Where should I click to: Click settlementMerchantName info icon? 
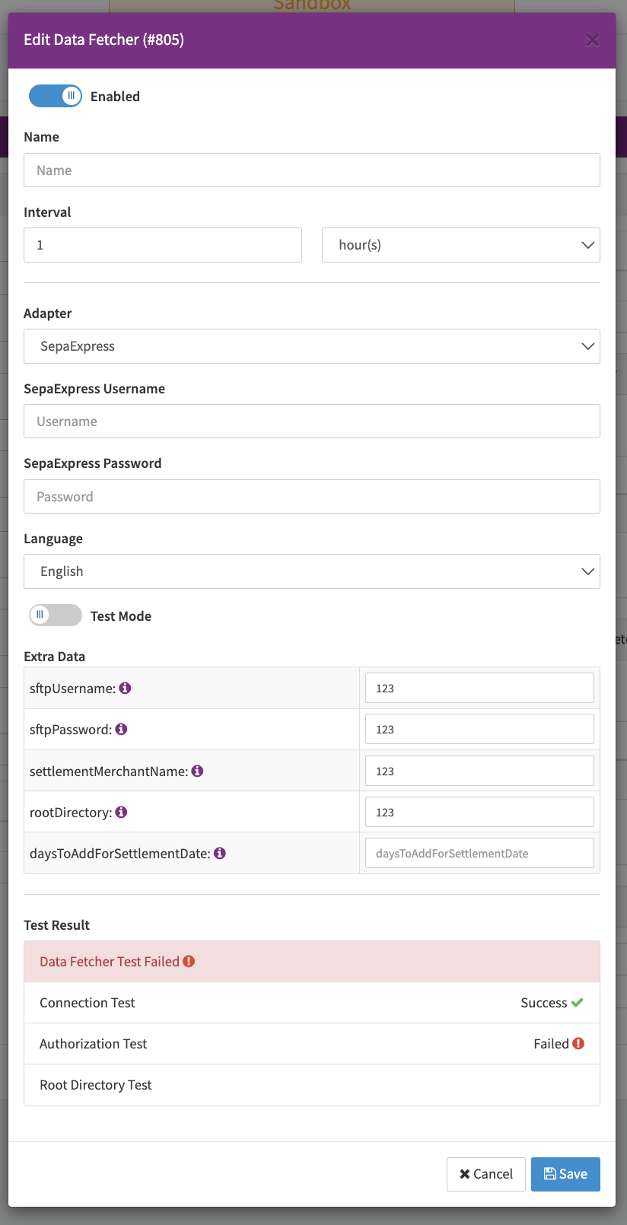[197, 771]
